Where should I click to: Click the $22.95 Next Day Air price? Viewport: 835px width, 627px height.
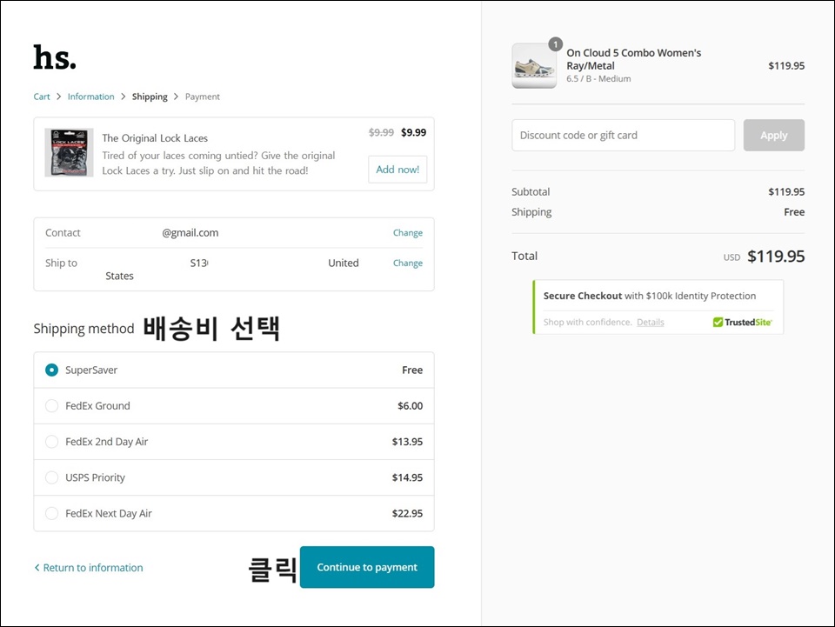(407, 513)
